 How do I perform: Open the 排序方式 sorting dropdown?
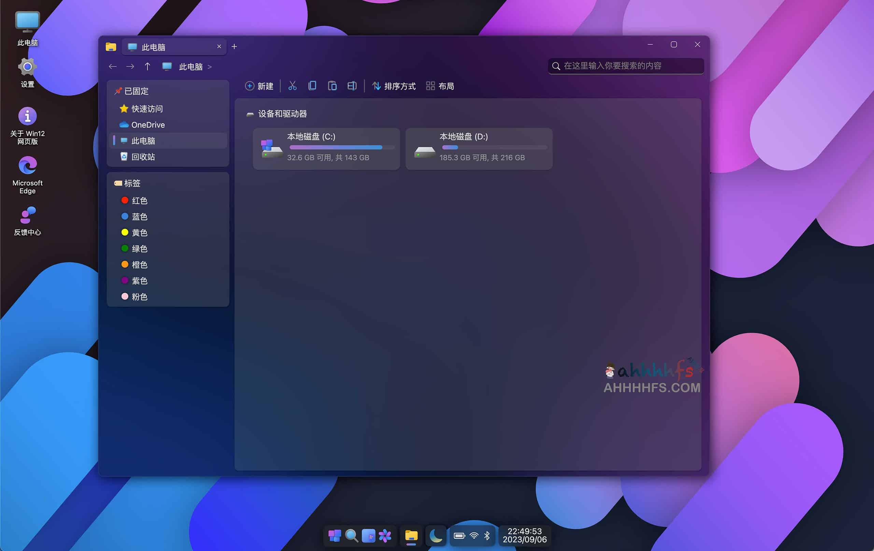click(394, 86)
